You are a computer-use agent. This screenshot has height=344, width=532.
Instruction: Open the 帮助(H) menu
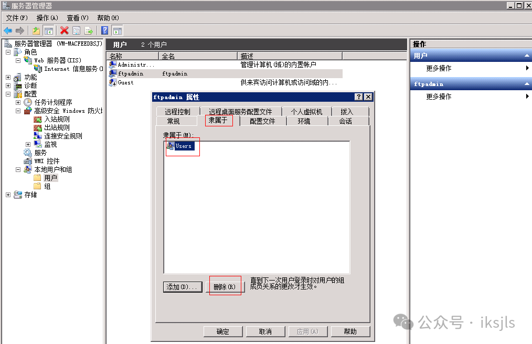(108, 18)
